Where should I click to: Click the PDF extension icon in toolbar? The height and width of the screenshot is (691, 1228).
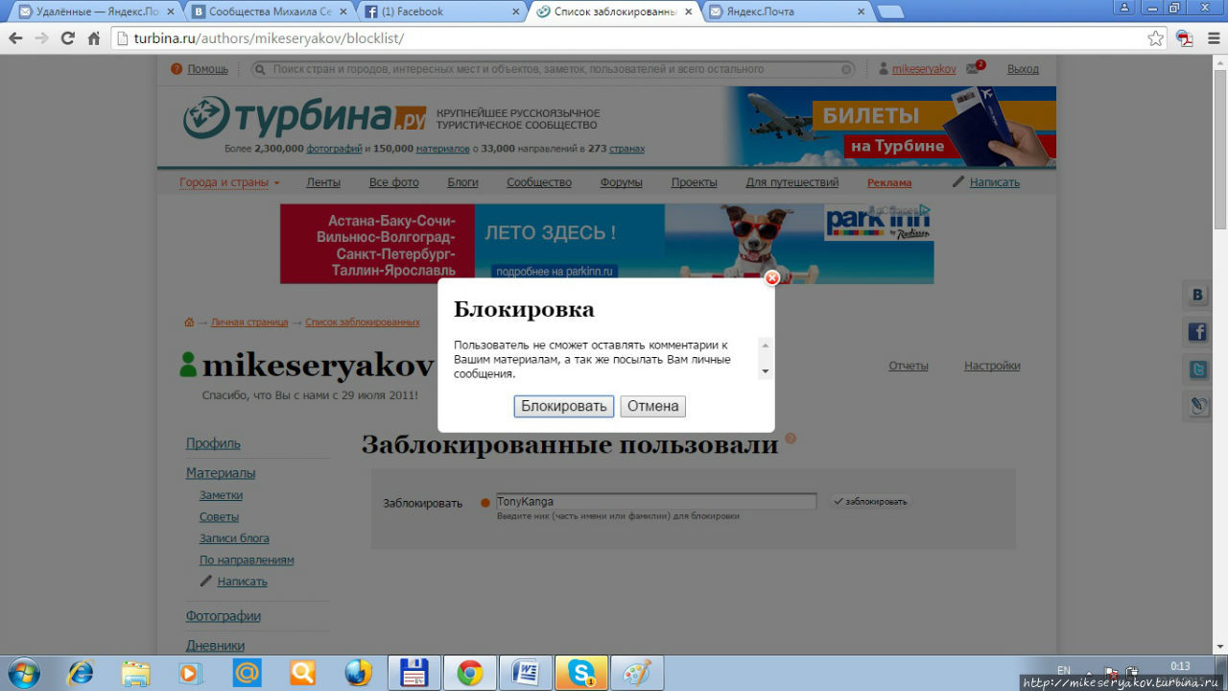coord(1185,38)
